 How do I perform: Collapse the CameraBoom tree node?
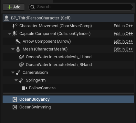13,73
